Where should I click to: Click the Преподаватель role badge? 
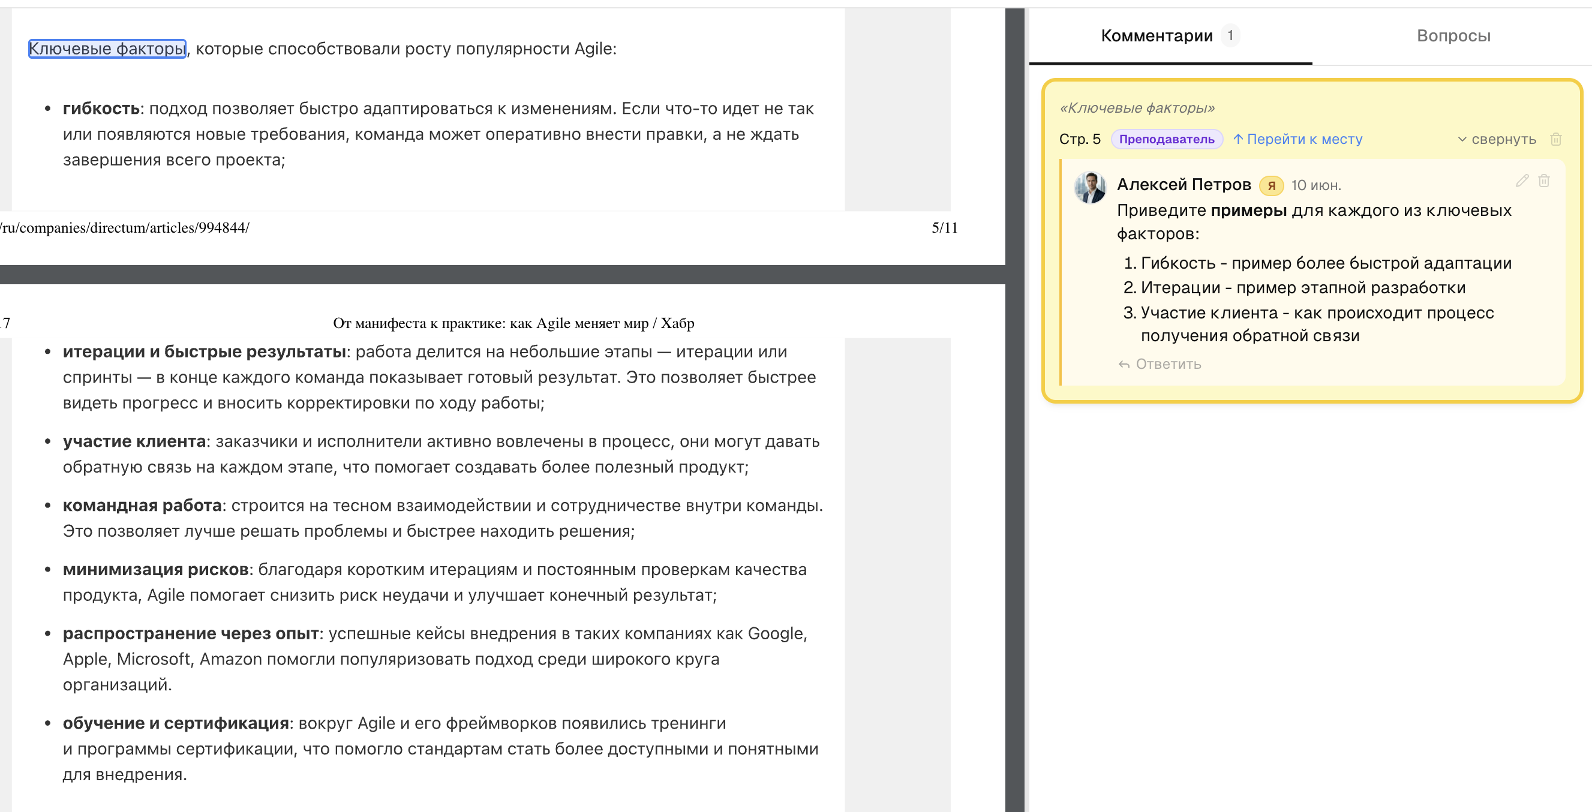[1166, 139]
